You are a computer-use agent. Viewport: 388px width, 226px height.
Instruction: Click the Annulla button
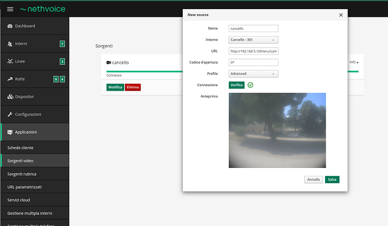[x=313, y=179]
